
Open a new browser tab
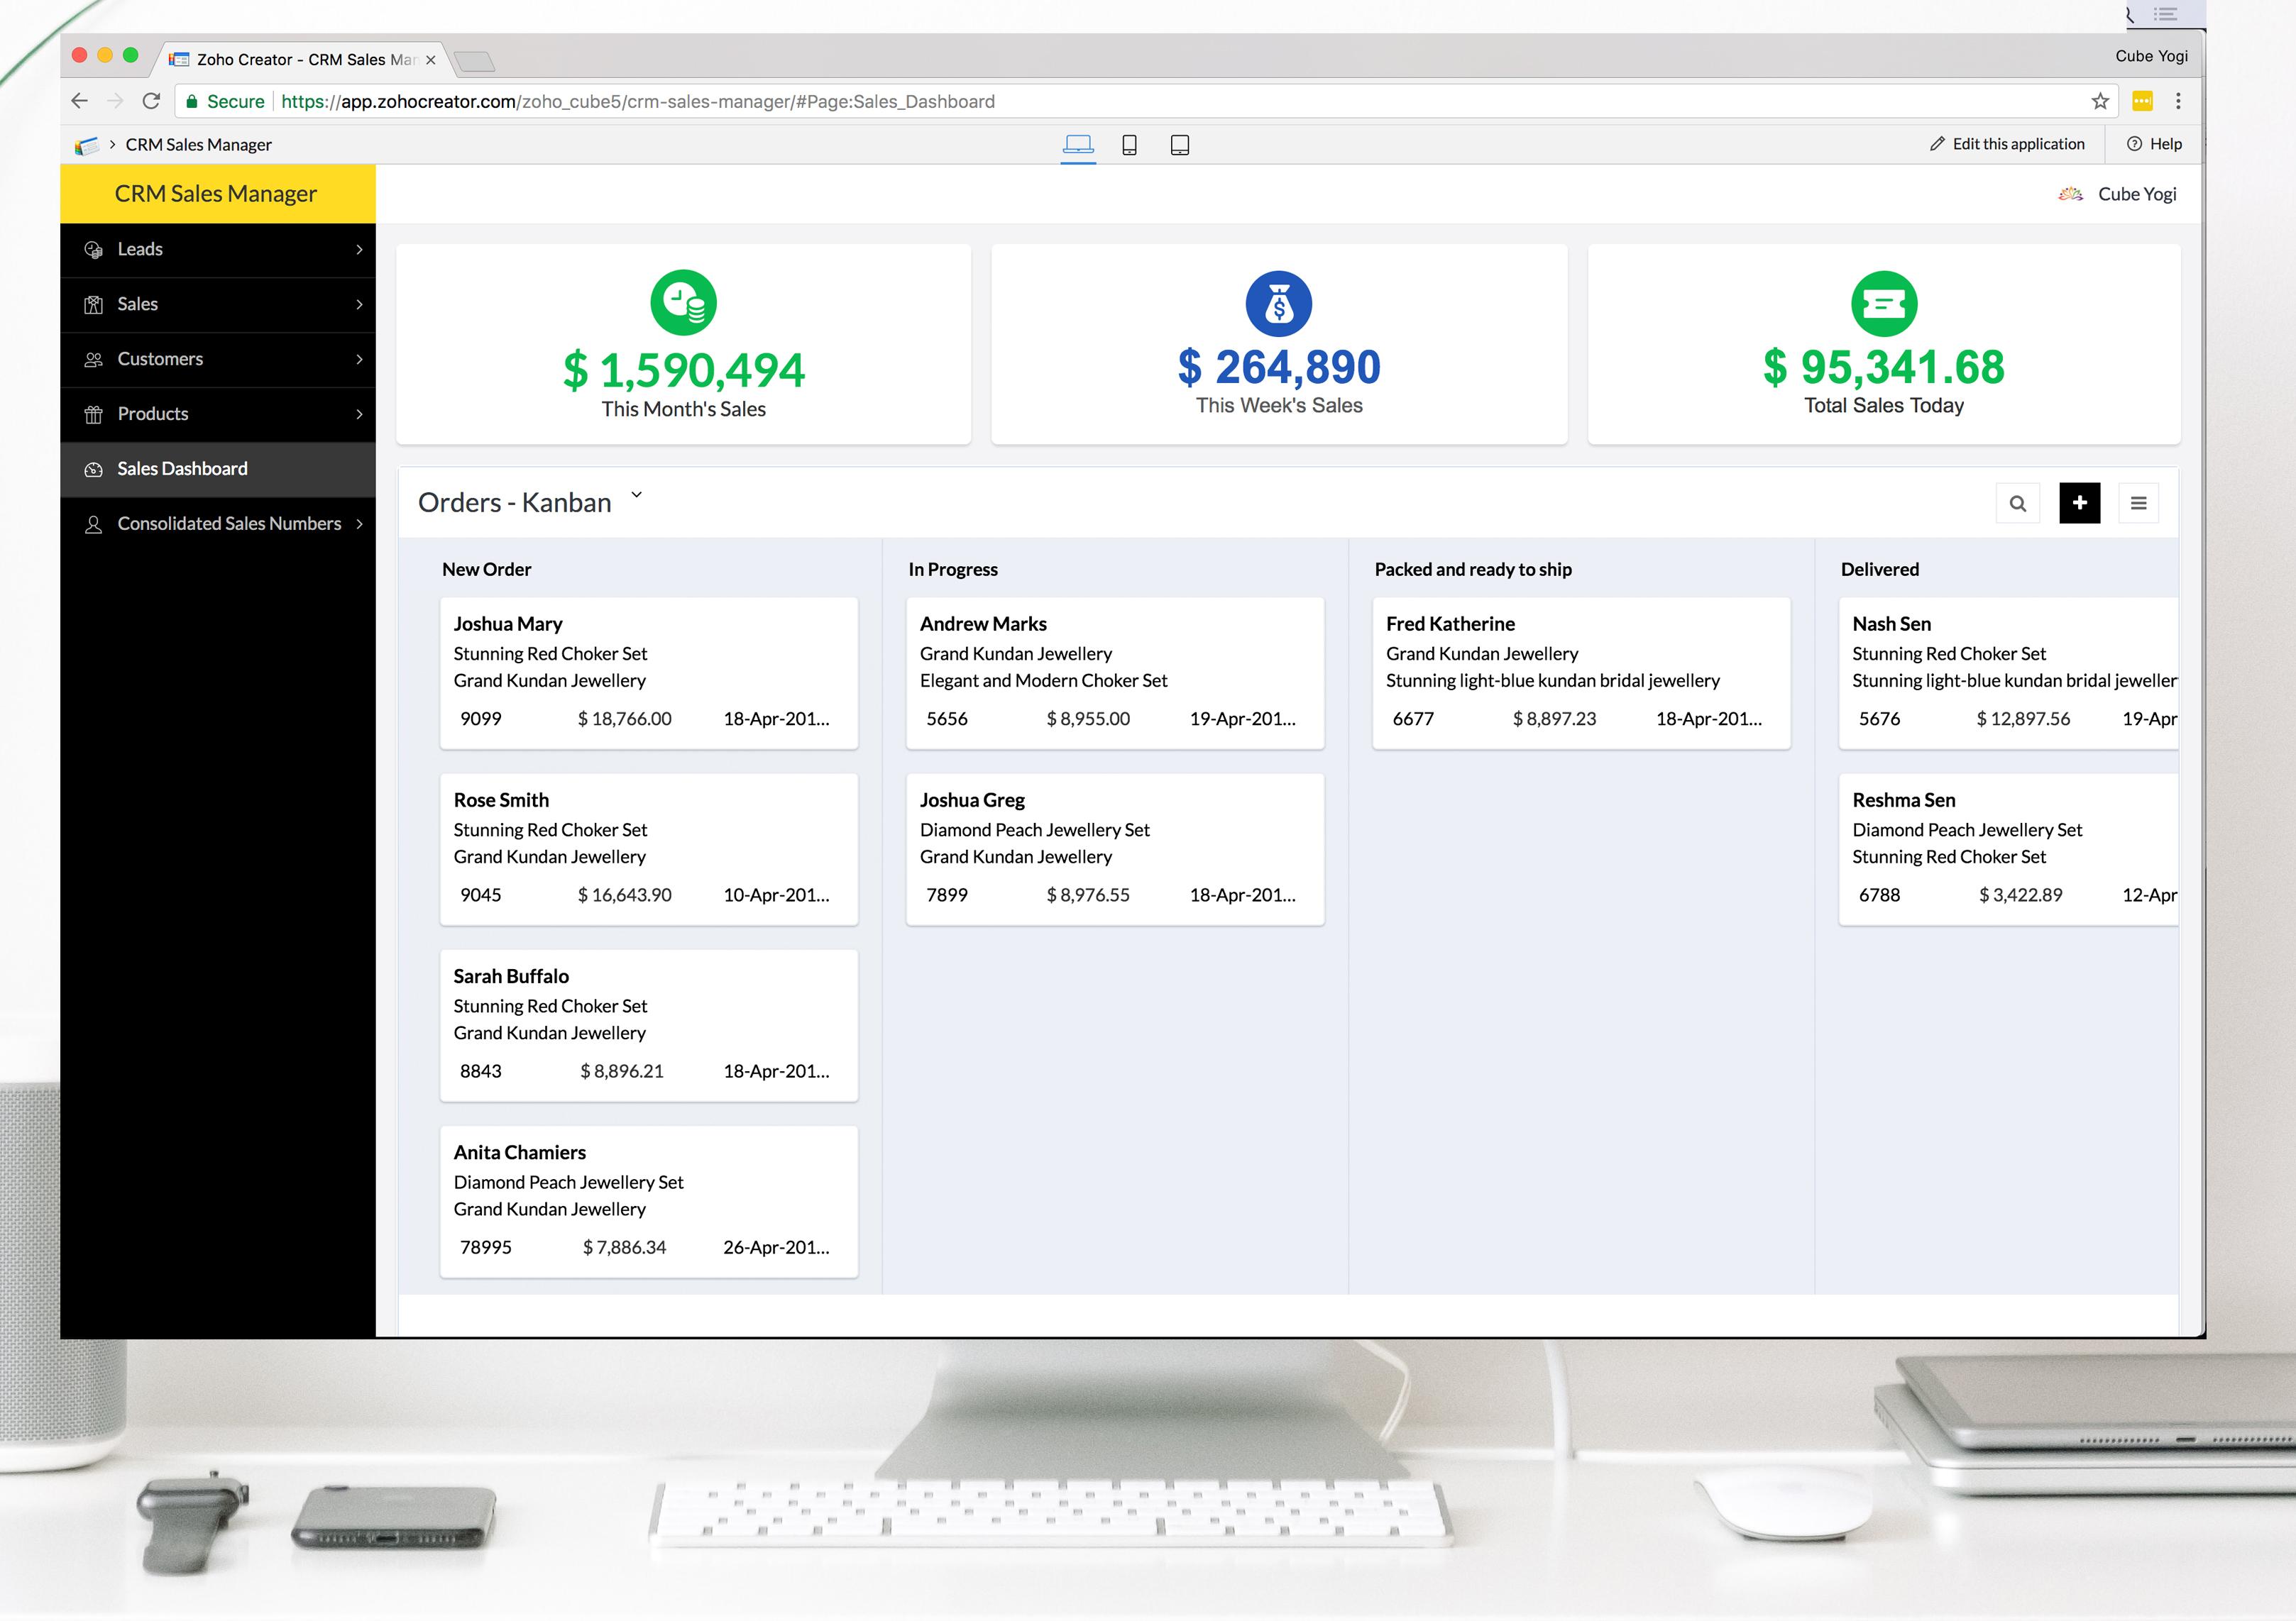click(474, 62)
